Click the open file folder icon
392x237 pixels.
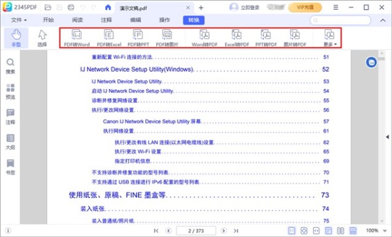tap(48, 7)
